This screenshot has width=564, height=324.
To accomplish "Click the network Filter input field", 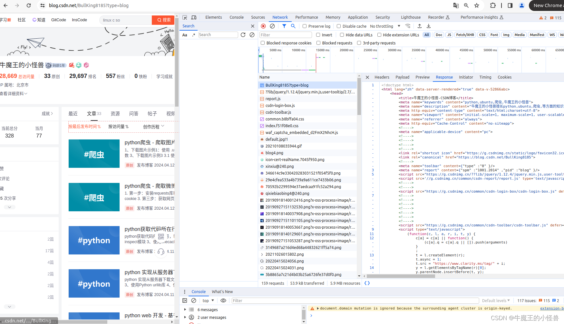I will pos(286,35).
